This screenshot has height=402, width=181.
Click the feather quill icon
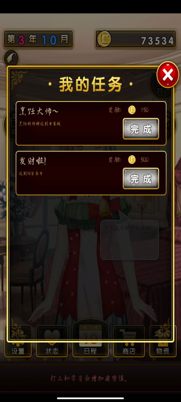pyautogui.click(x=11, y=58)
